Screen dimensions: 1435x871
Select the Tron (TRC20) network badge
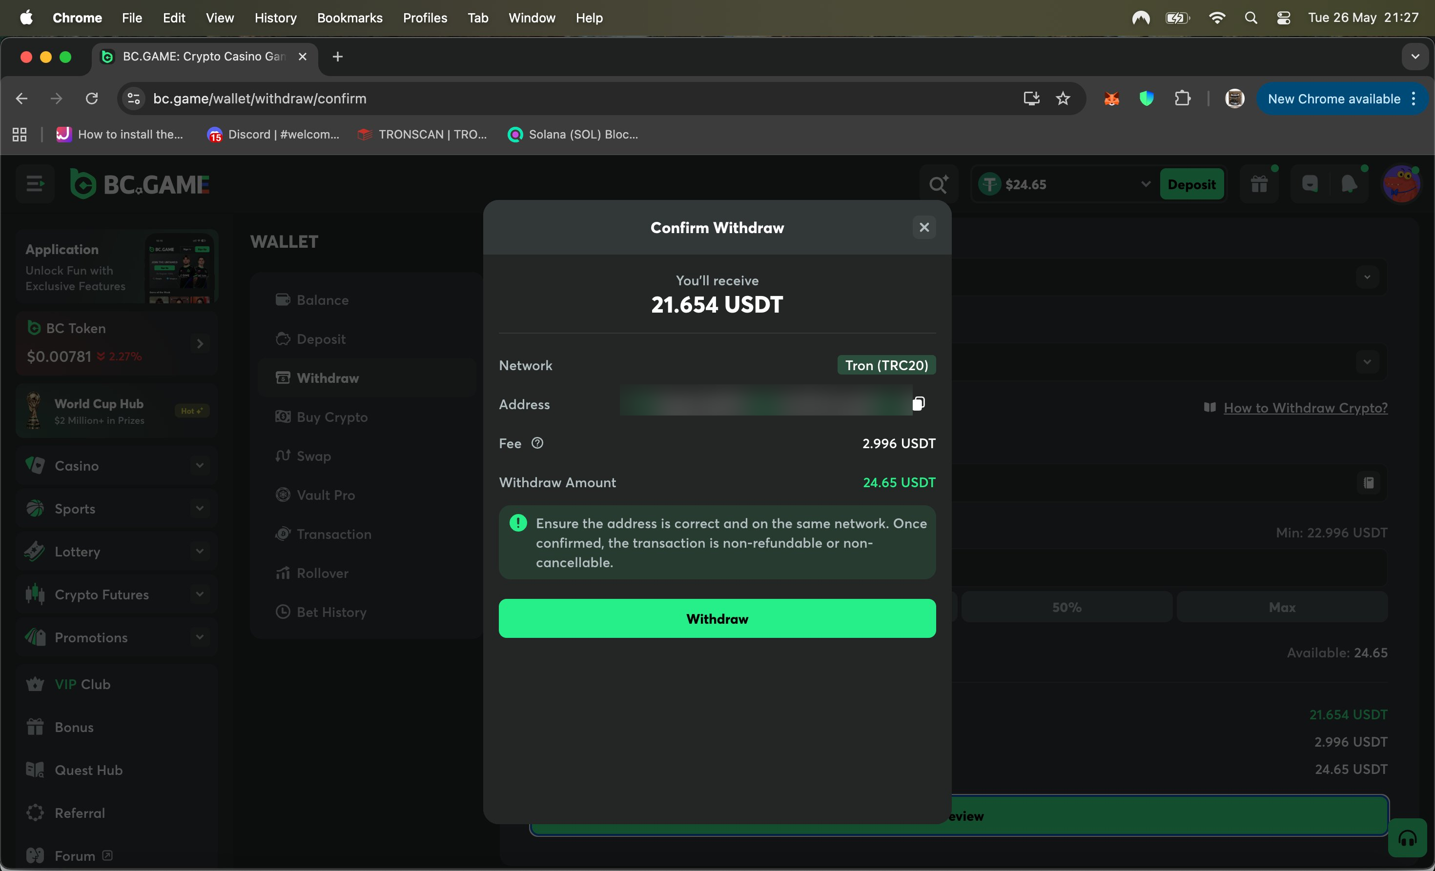(x=886, y=365)
